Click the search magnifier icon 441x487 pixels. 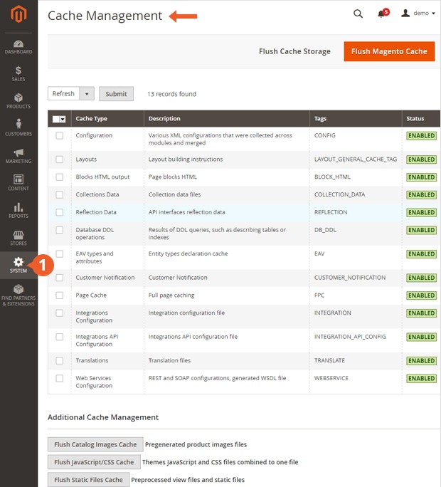click(358, 14)
